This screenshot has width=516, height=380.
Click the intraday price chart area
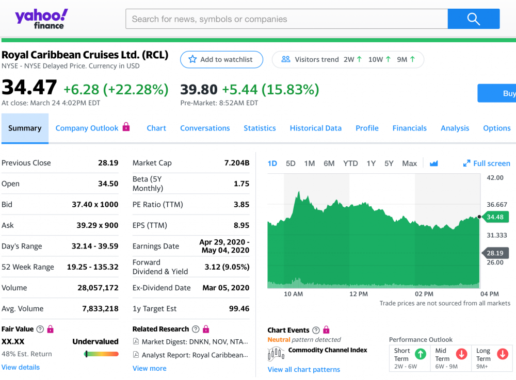pyautogui.click(x=374, y=231)
